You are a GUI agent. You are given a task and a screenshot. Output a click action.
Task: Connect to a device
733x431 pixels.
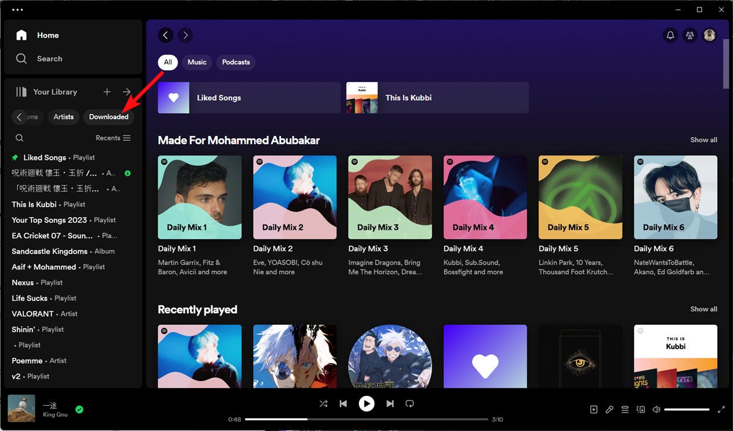(x=640, y=409)
